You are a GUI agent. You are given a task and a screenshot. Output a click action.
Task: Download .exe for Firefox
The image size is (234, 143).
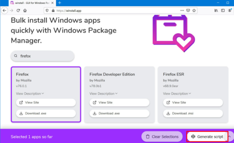click(46, 114)
